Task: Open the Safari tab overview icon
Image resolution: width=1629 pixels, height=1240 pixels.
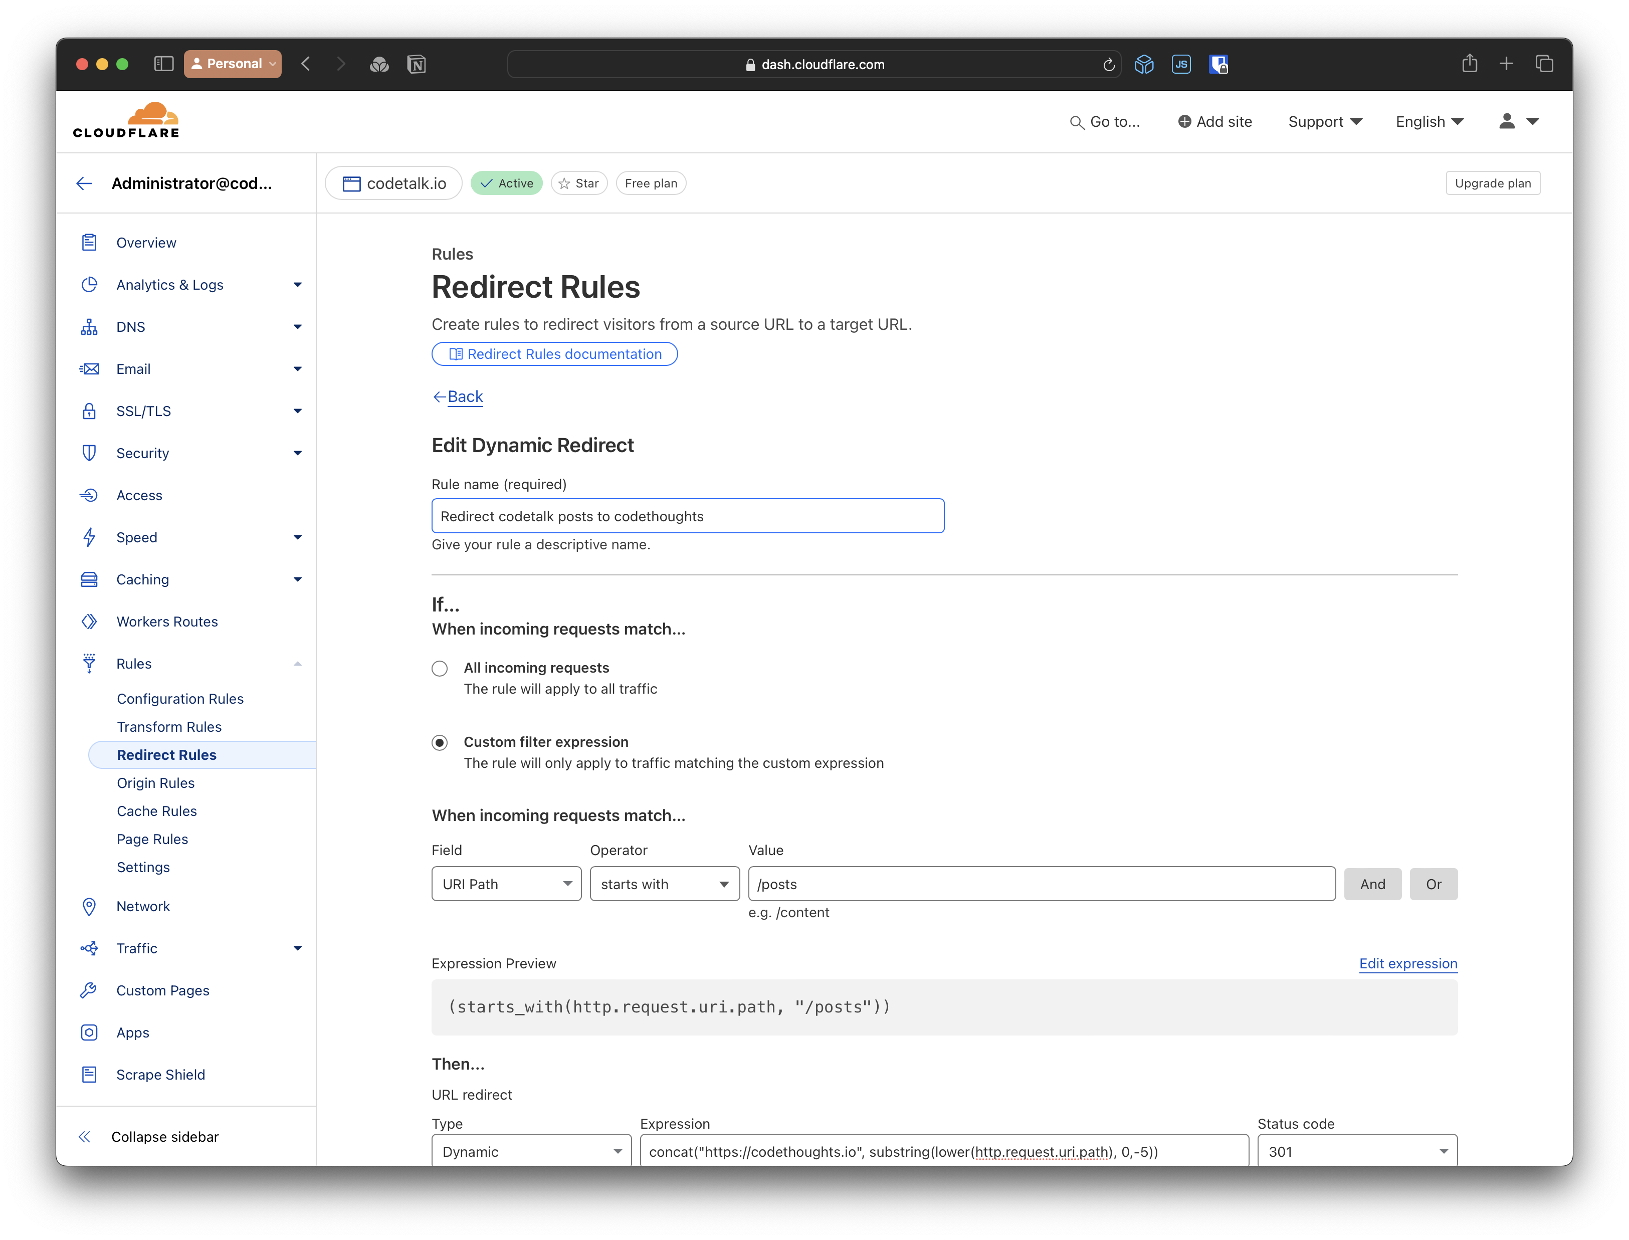Action: point(1544,64)
